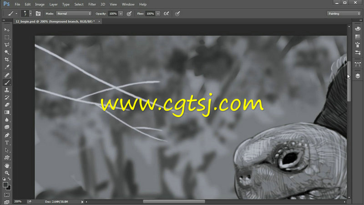Click the 200% zoom level field
364x205 pixels.
click(x=18, y=201)
